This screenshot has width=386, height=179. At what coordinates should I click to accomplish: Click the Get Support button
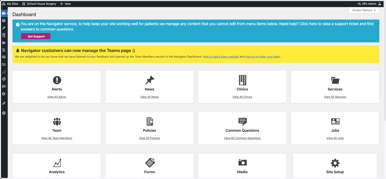36,37
